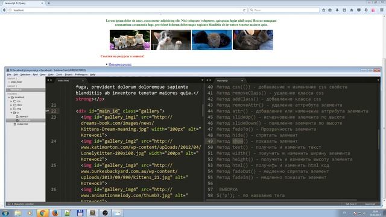Bookmark this page with the star icon
This screenshot has height=217, width=386.
[x=323, y=10]
